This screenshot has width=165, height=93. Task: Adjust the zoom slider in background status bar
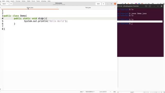click(156, 92)
